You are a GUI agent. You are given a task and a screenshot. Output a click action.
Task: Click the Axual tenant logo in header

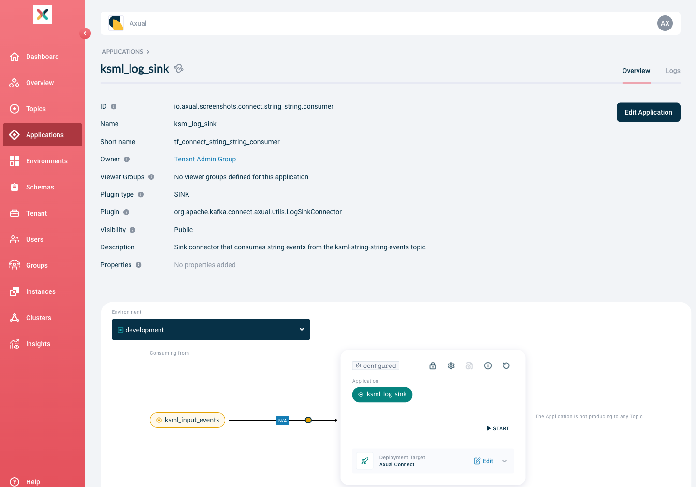coord(116,23)
